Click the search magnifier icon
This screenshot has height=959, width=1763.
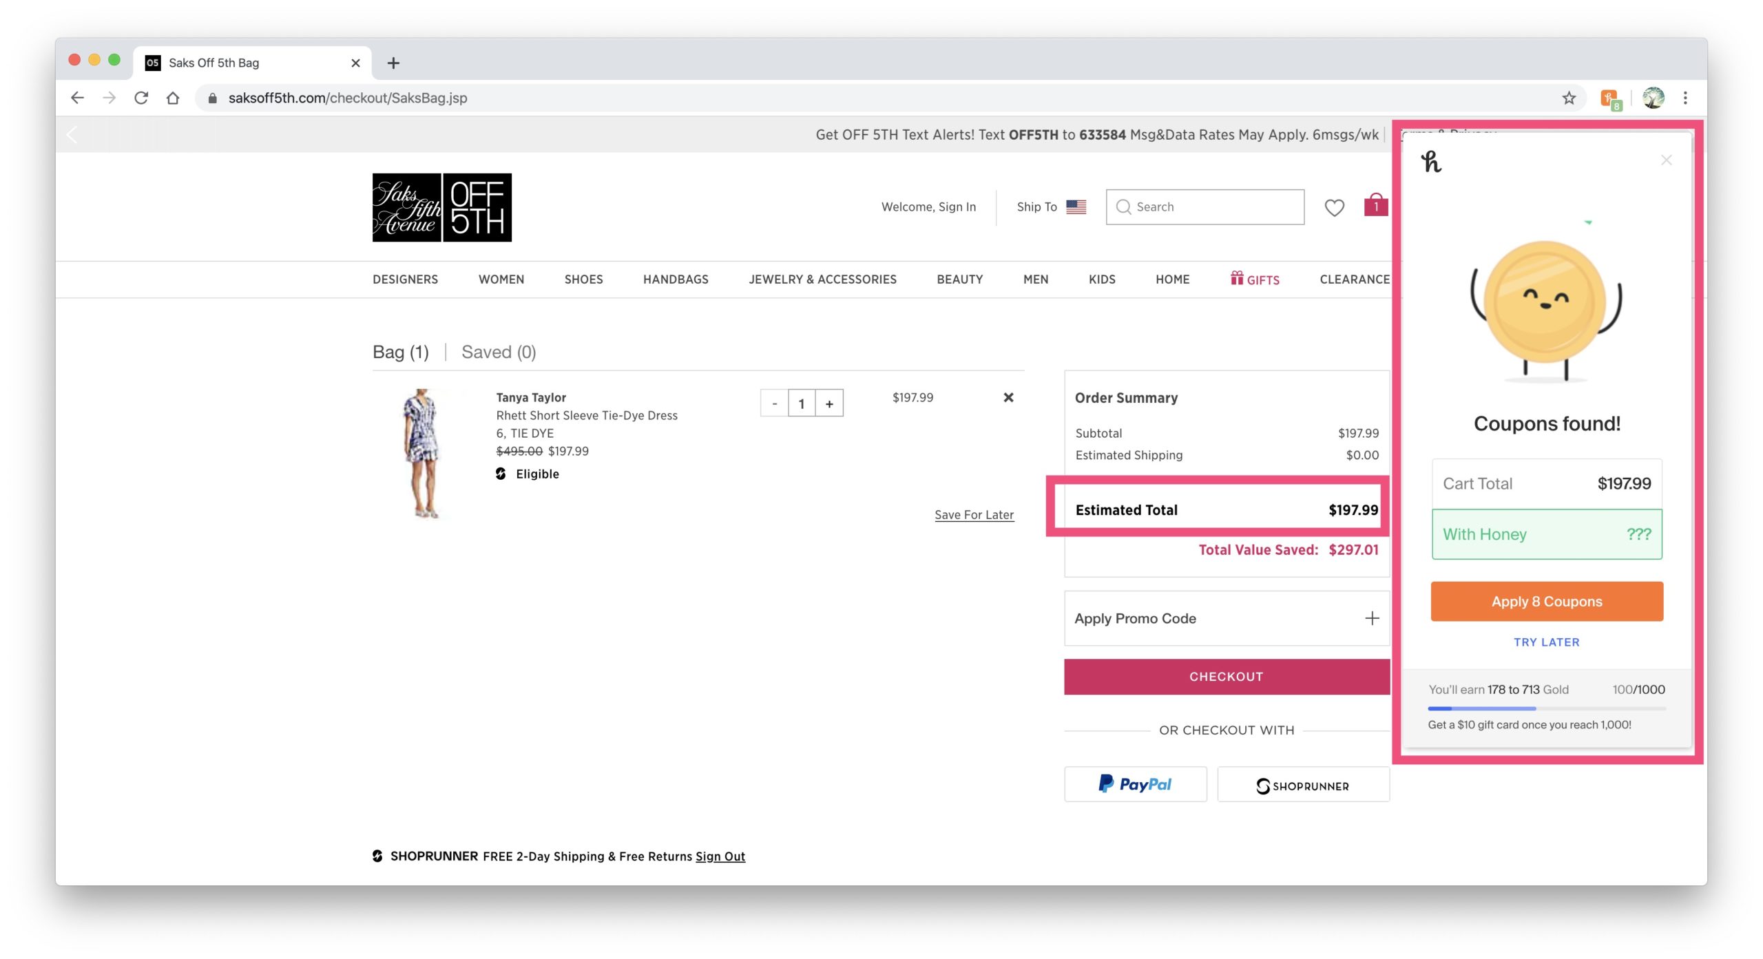[1123, 207]
